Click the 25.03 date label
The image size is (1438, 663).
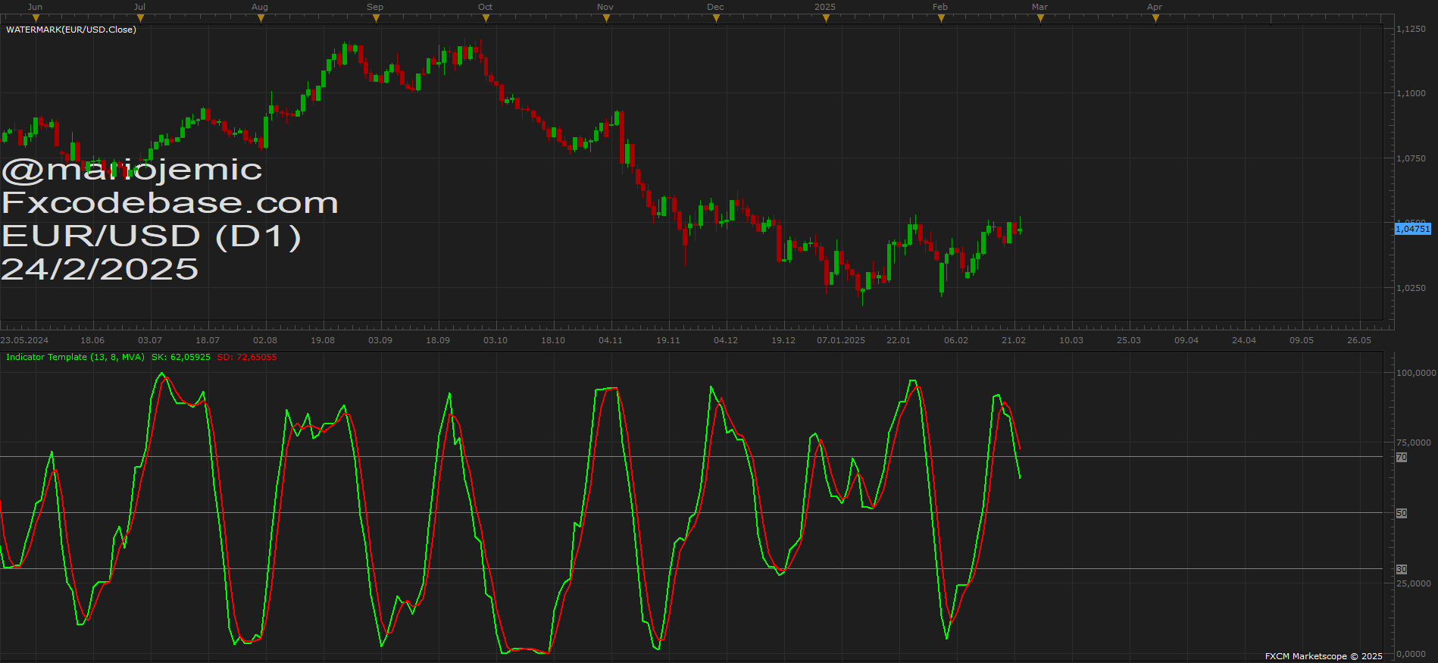coord(1129,340)
